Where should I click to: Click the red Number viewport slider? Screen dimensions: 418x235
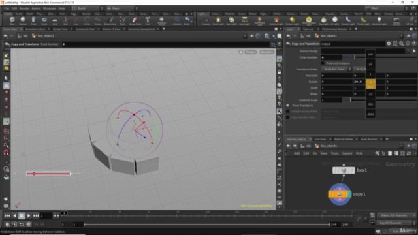[48, 174]
